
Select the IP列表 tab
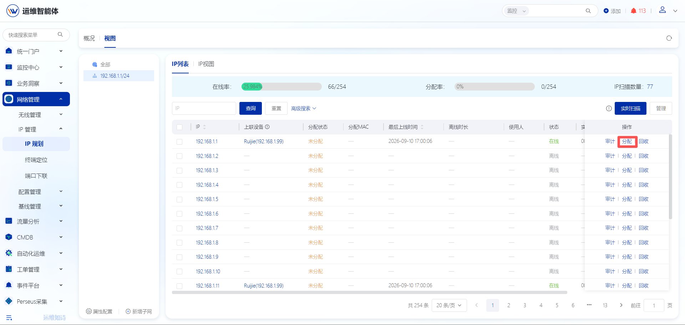tap(180, 64)
